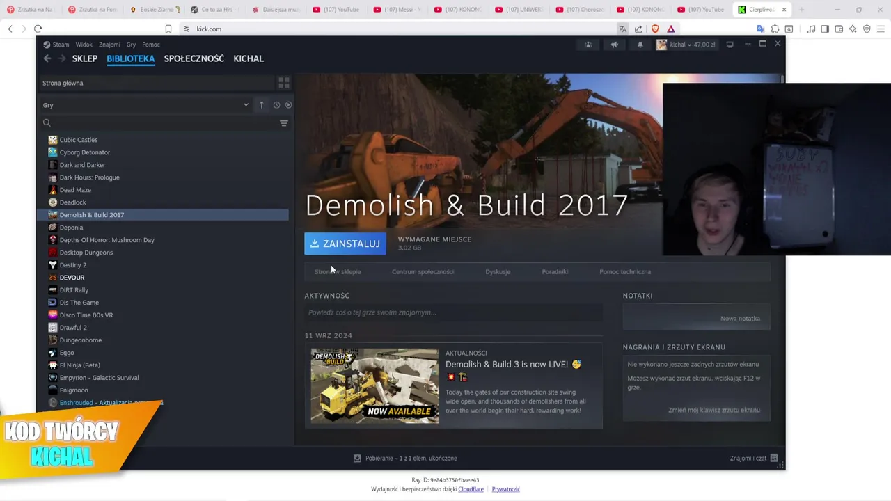Click the DiRT Rally game icon
Image resolution: width=891 pixels, height=501 pixels.
(x=53, y=290)
